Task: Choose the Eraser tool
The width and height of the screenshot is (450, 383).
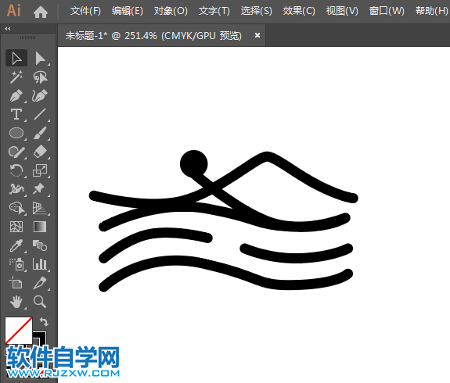Action: pyautogui.click(x=40, y=152)
